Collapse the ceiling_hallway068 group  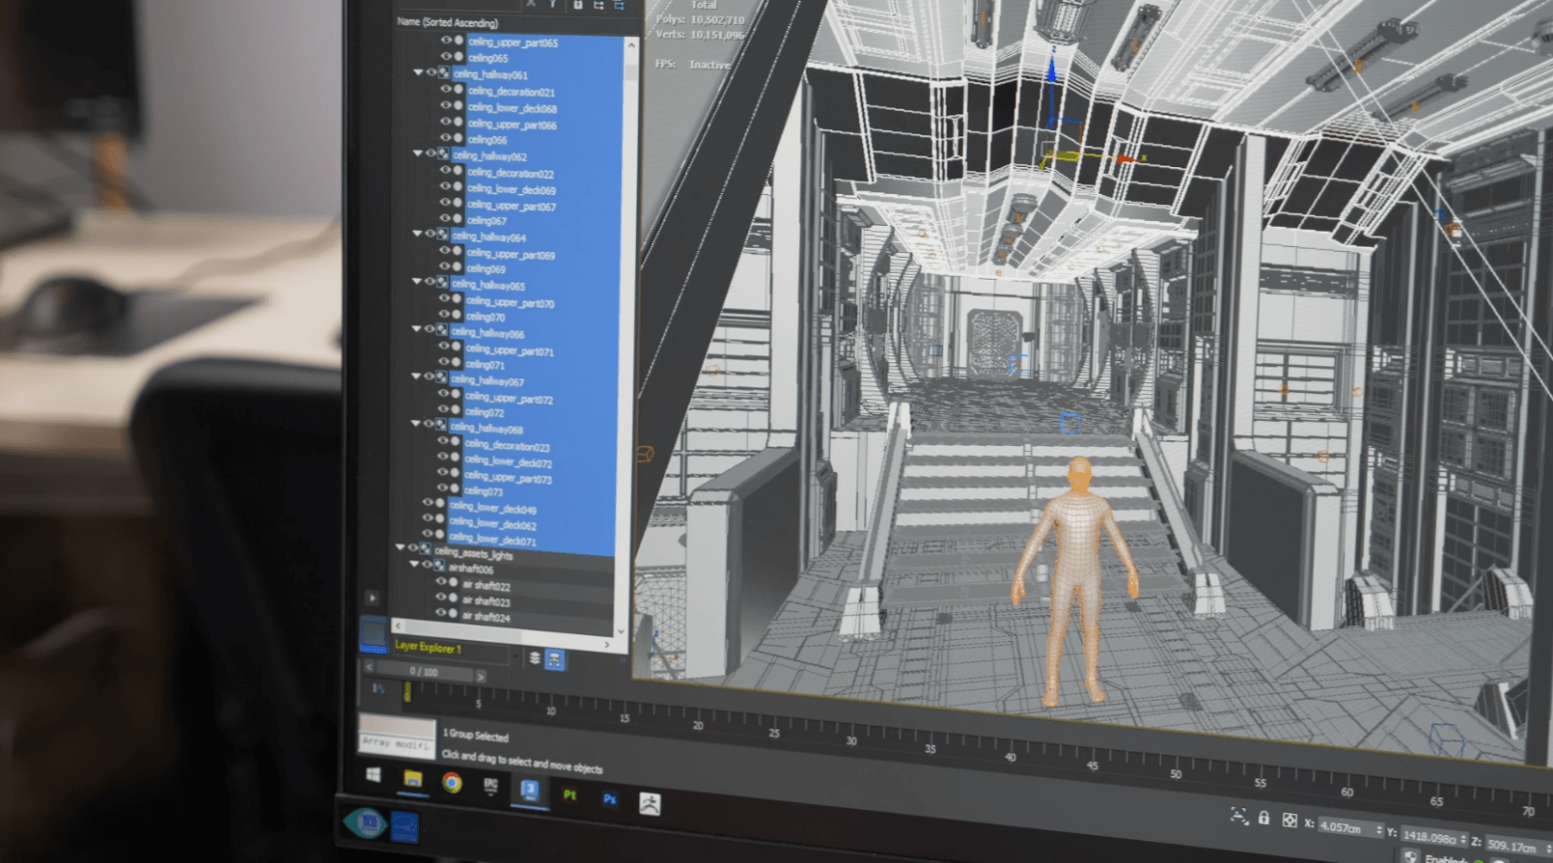415,424
